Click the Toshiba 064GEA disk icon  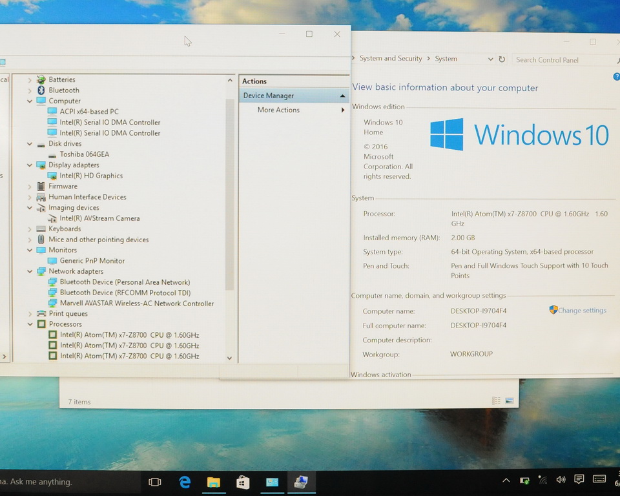tap(52, 155)
